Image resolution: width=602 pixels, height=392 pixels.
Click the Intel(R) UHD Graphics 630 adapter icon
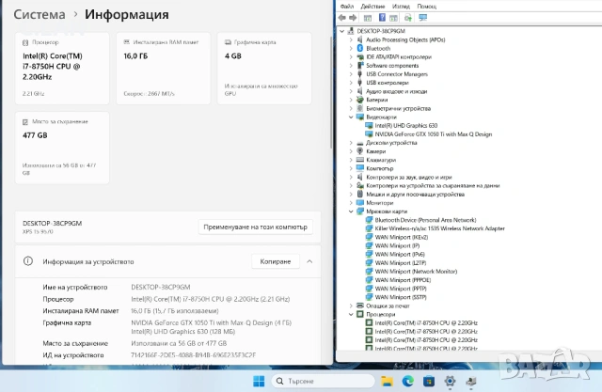click(x=369, y=125)
